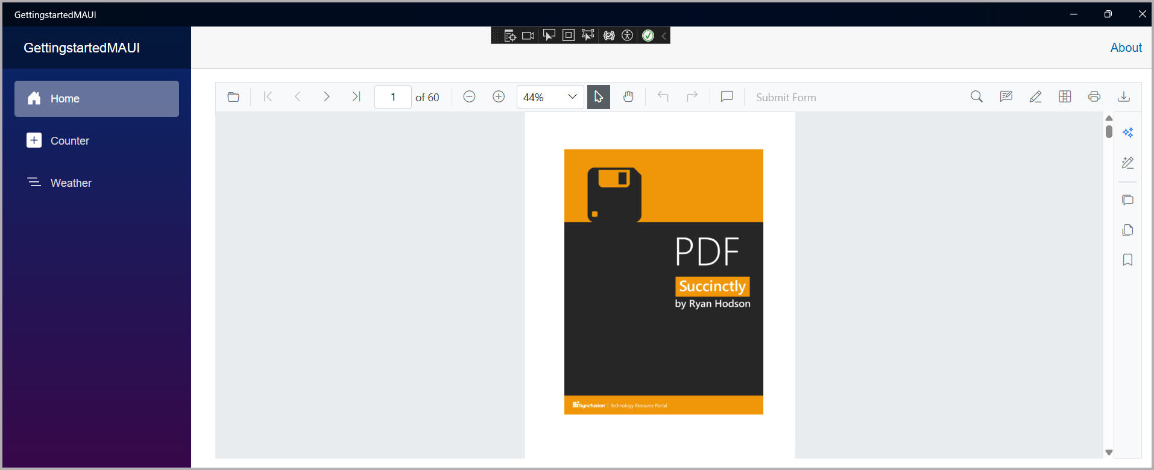
Task: Open the page thumbnails panel icon
Action: pos(1128,230)
